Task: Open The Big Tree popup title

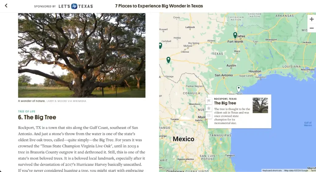Action: pos(225,103)
